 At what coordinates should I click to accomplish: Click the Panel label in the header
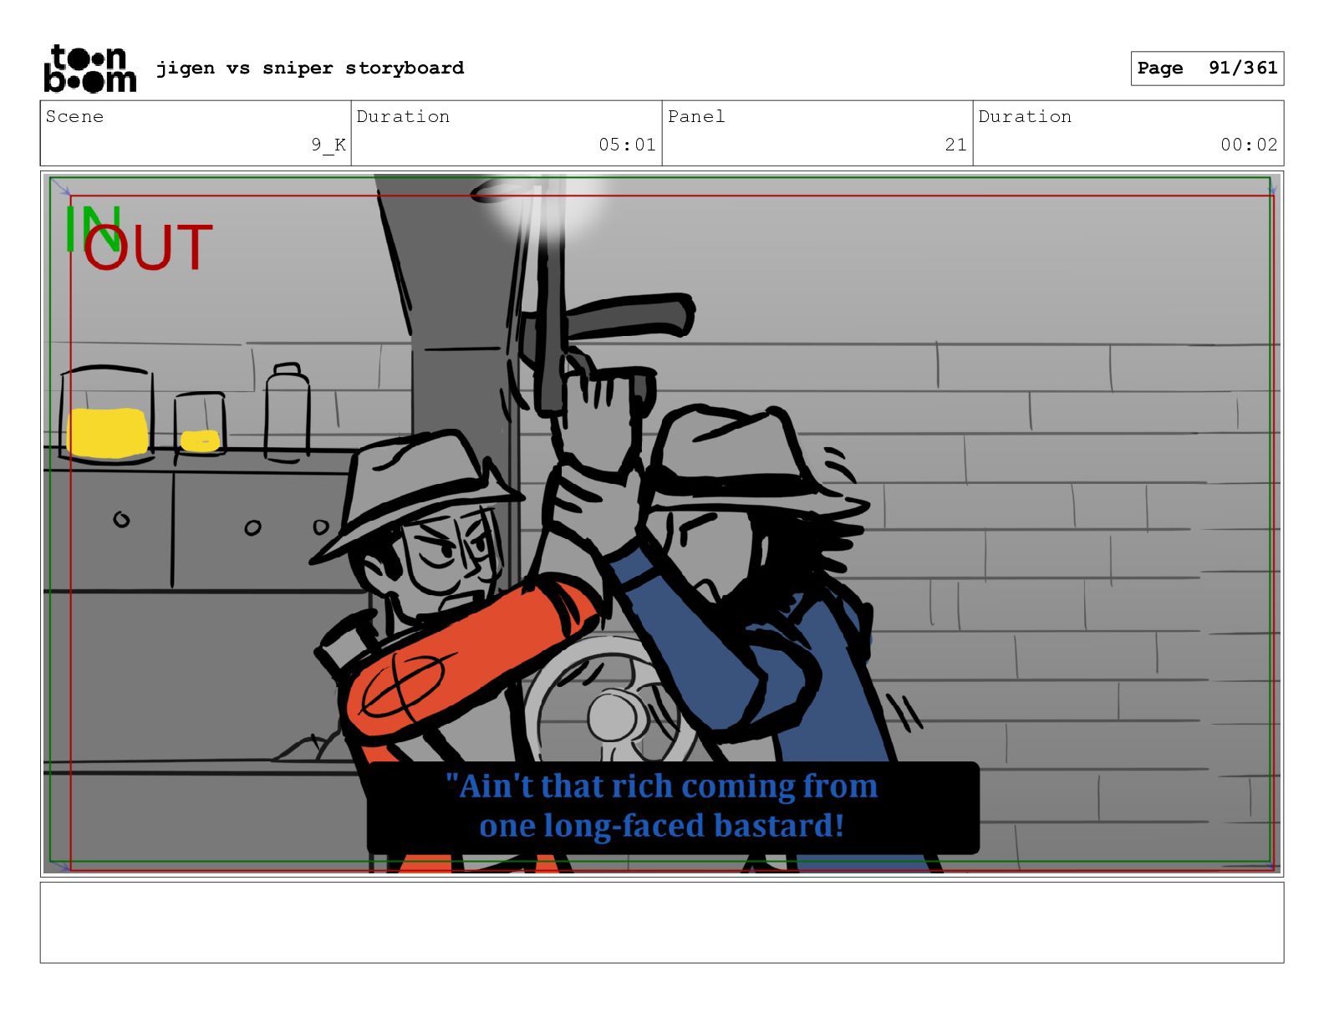[696, 117]
